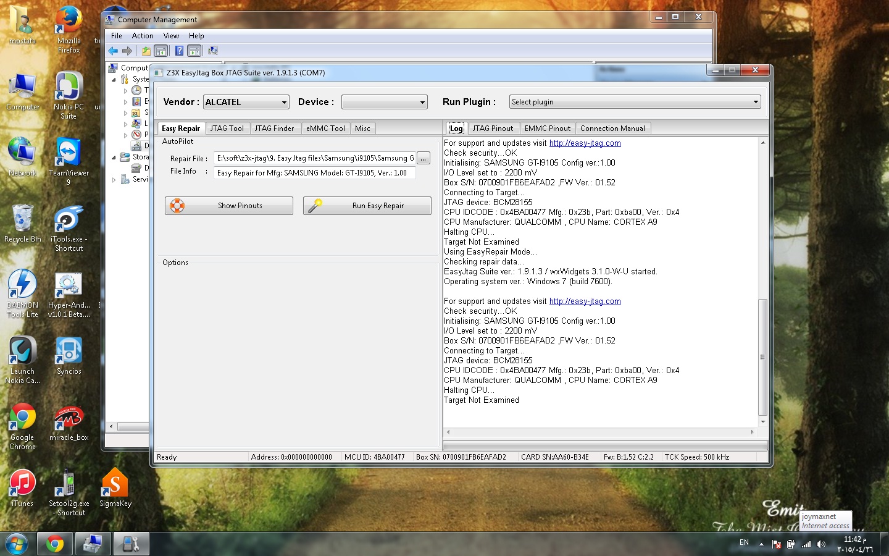Open Setool2g.exe shortcut on desktop

coord(69,492)
